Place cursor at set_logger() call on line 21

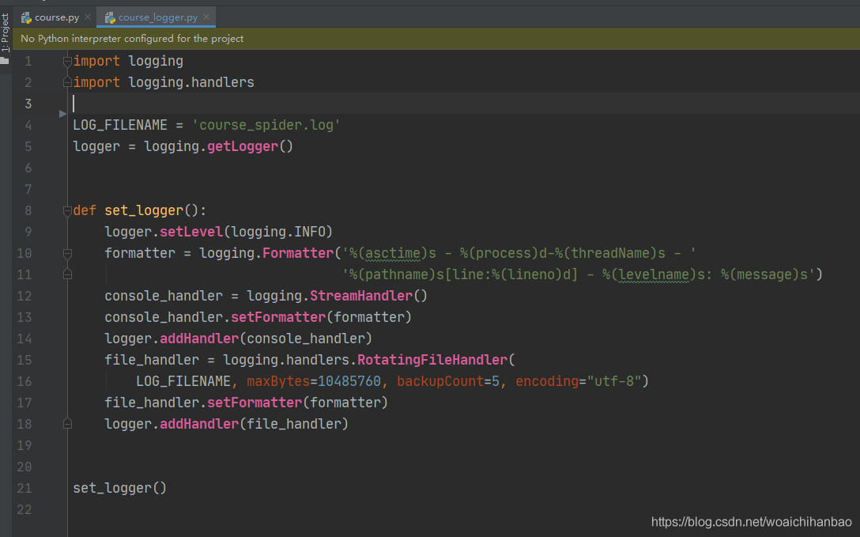point(119,488)
